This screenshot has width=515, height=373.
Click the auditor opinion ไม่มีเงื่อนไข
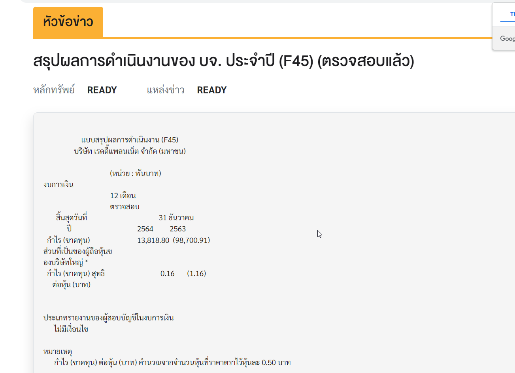pos(71,329)
